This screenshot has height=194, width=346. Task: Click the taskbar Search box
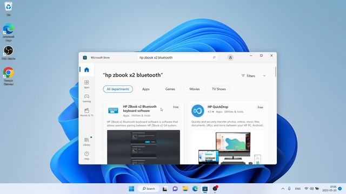(148, 189)
